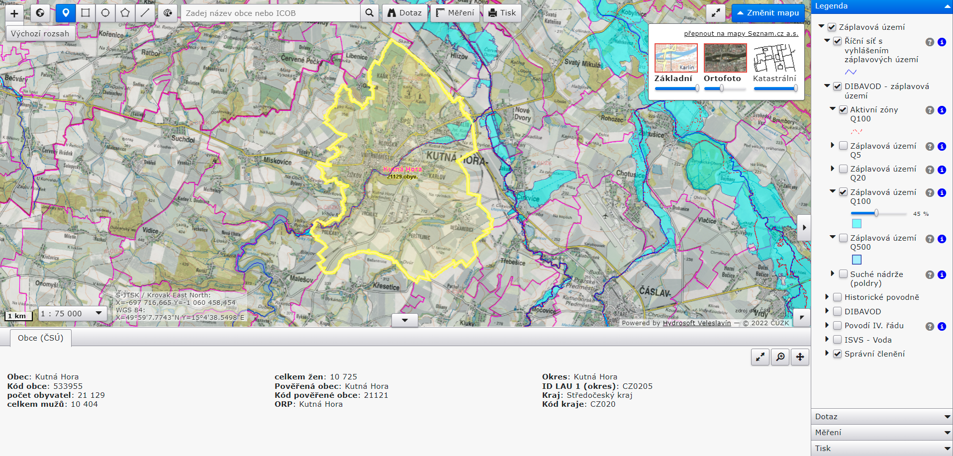
Task: Collapse map bottom panel down arrow
Action: point(405,320)
